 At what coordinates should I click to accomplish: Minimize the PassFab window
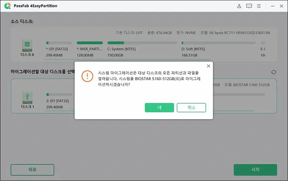pyautogui.click(x=273, y=6)
